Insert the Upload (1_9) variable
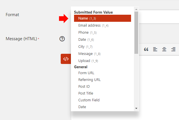179x120 pixels. [x=102, y=61]
